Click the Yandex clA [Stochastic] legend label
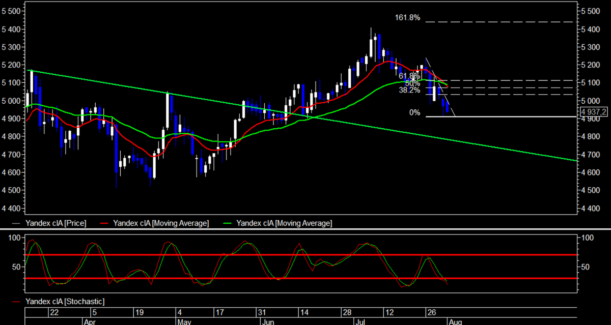The width and height of the screenshot is (611, 325). [65, 301]
